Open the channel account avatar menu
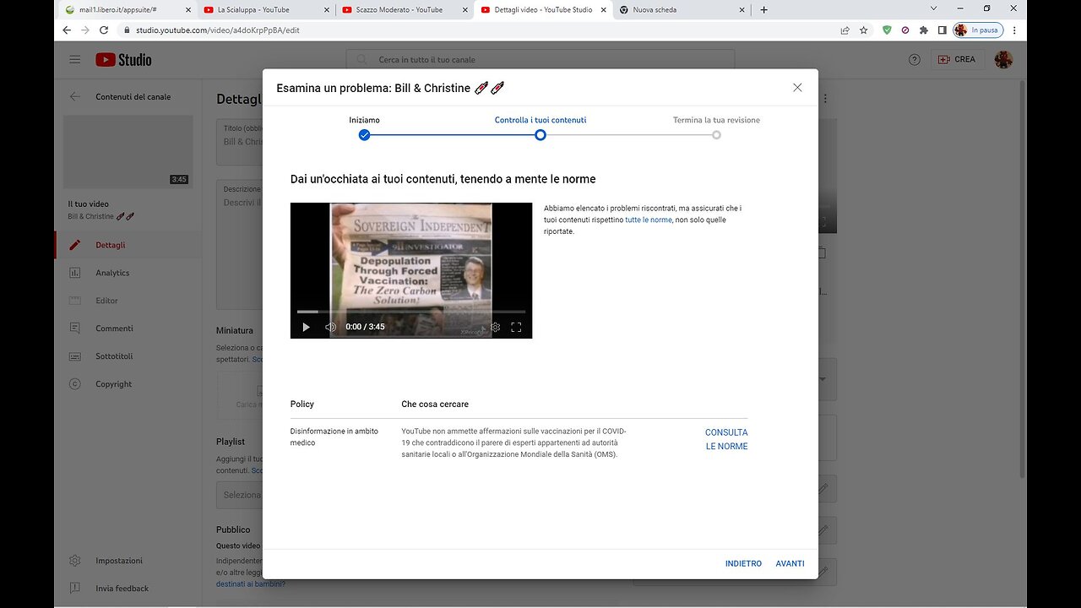This screenshot has width=1081, height=608. 1003,60
